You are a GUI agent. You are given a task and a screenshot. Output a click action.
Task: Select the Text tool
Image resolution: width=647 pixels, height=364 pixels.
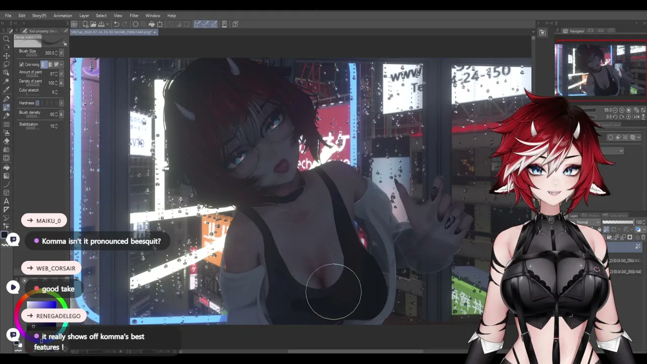click(7, 201)
